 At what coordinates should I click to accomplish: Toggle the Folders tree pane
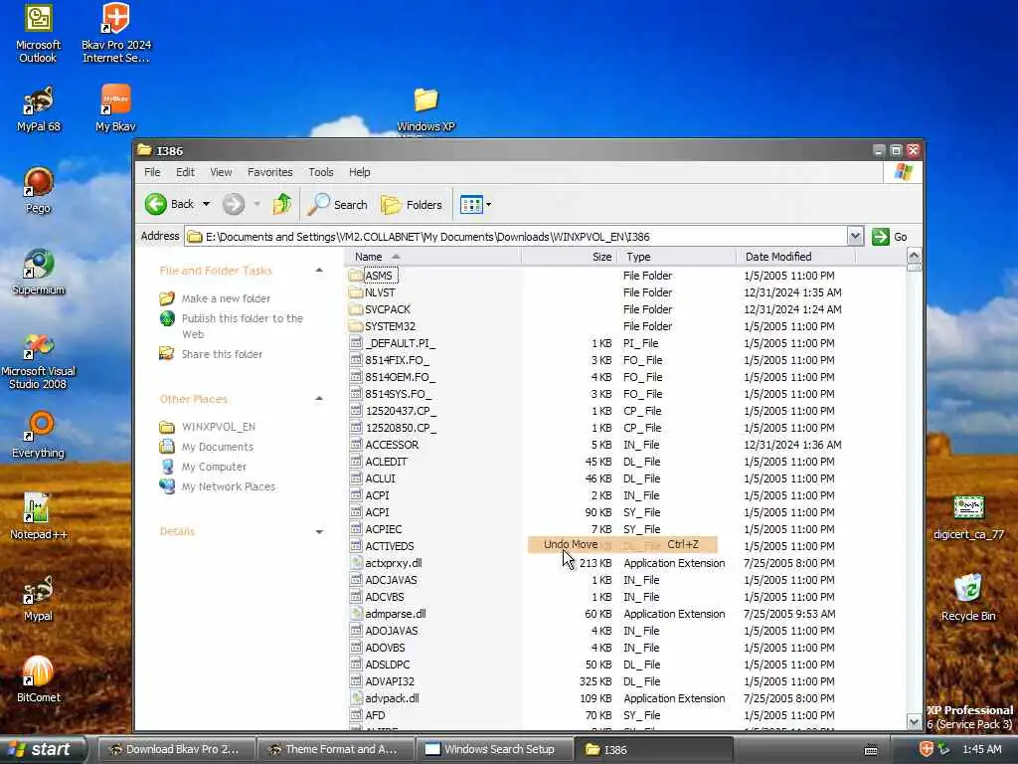coord(411,204)
